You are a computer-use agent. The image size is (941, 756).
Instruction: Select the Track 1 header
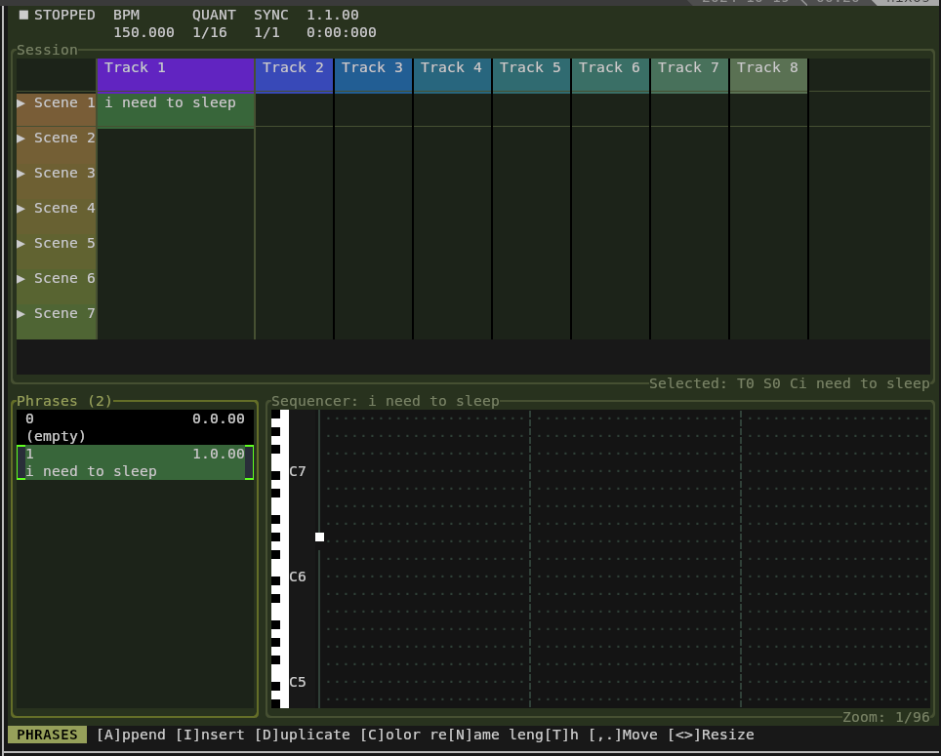[176, 75]
